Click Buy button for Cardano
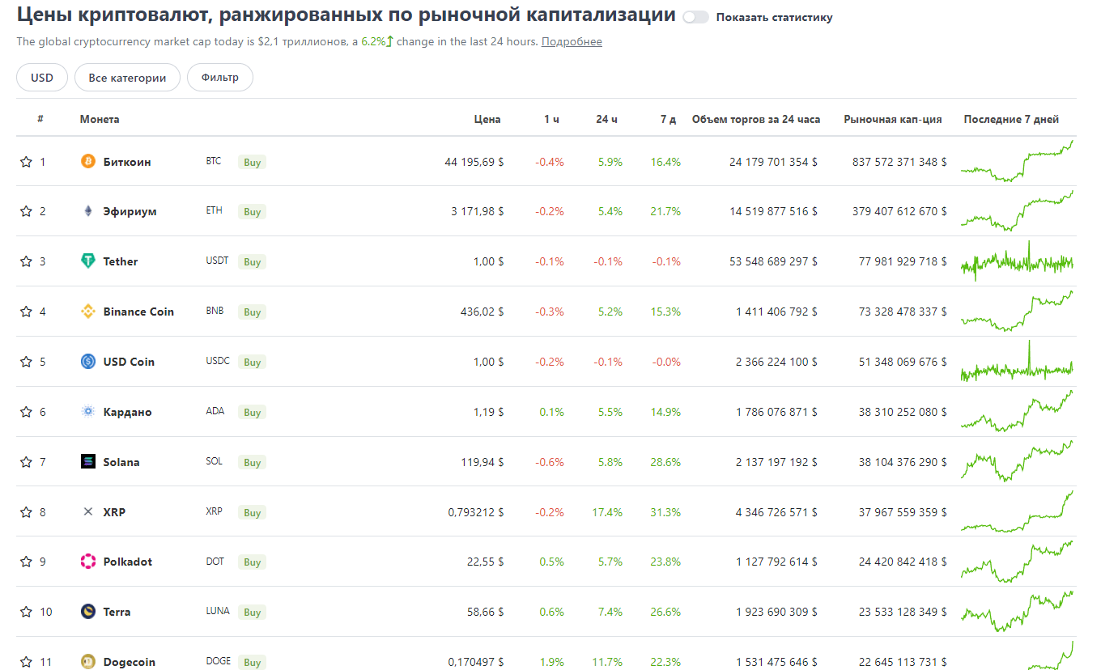This screenshot has height=670, width=1118. [252, 412]
